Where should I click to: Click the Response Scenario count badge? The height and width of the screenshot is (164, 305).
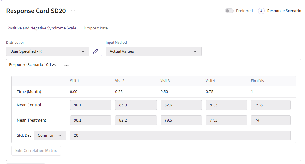tap(261, 11)
